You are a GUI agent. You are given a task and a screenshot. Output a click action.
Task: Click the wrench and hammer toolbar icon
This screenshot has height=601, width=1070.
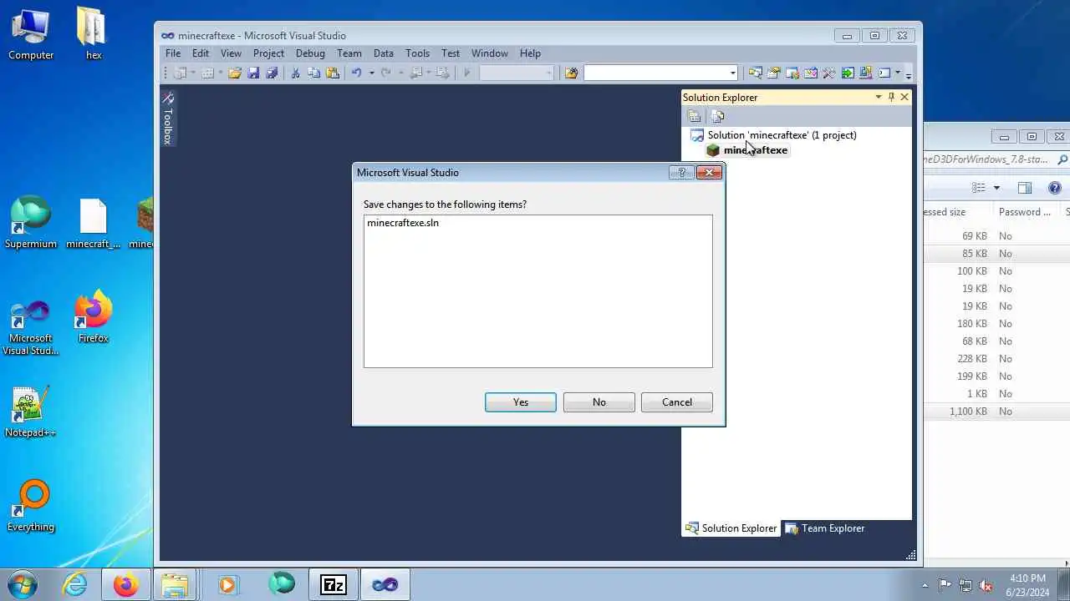click(x=829, y=73)
